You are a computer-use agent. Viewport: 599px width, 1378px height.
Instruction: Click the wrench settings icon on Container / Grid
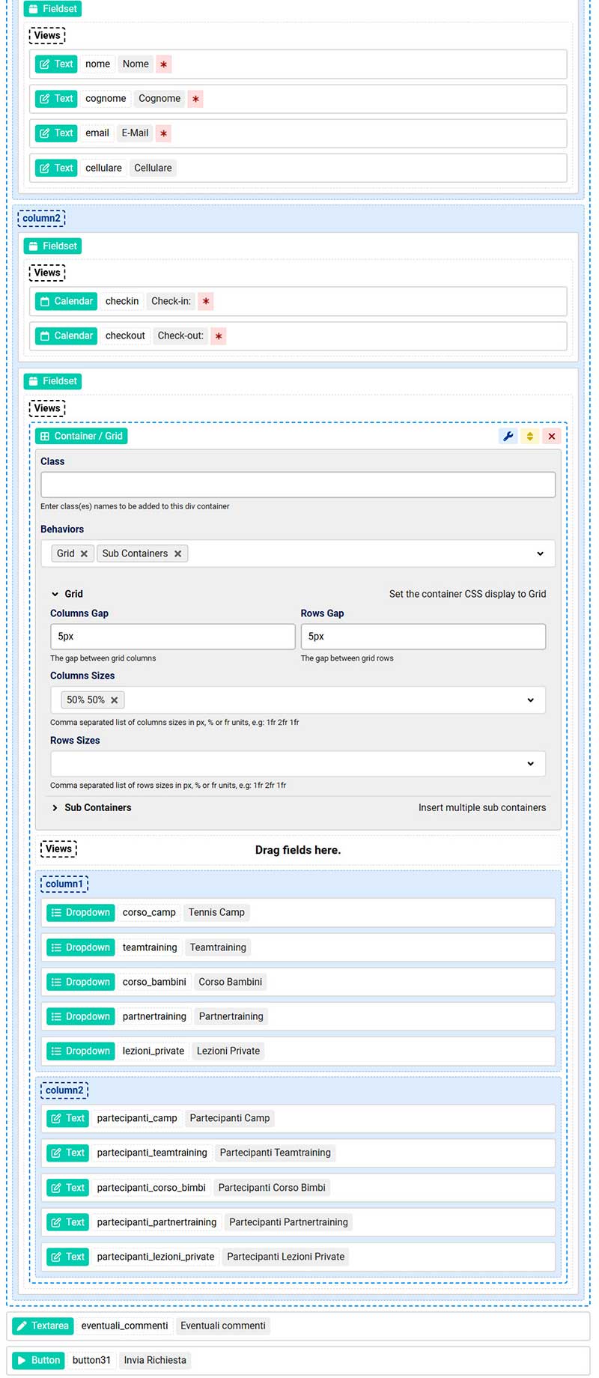(x=508, y=437)
